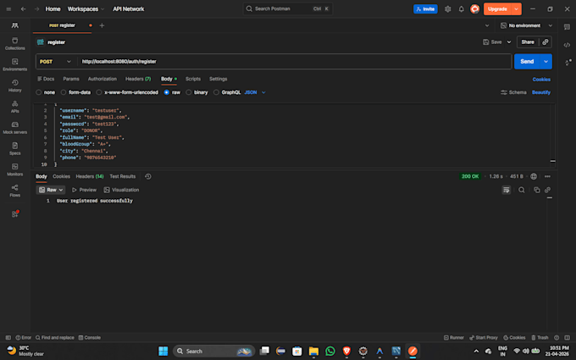Open the Preview response view
Viewport: 576px width, 360px height.
point(84,190)
